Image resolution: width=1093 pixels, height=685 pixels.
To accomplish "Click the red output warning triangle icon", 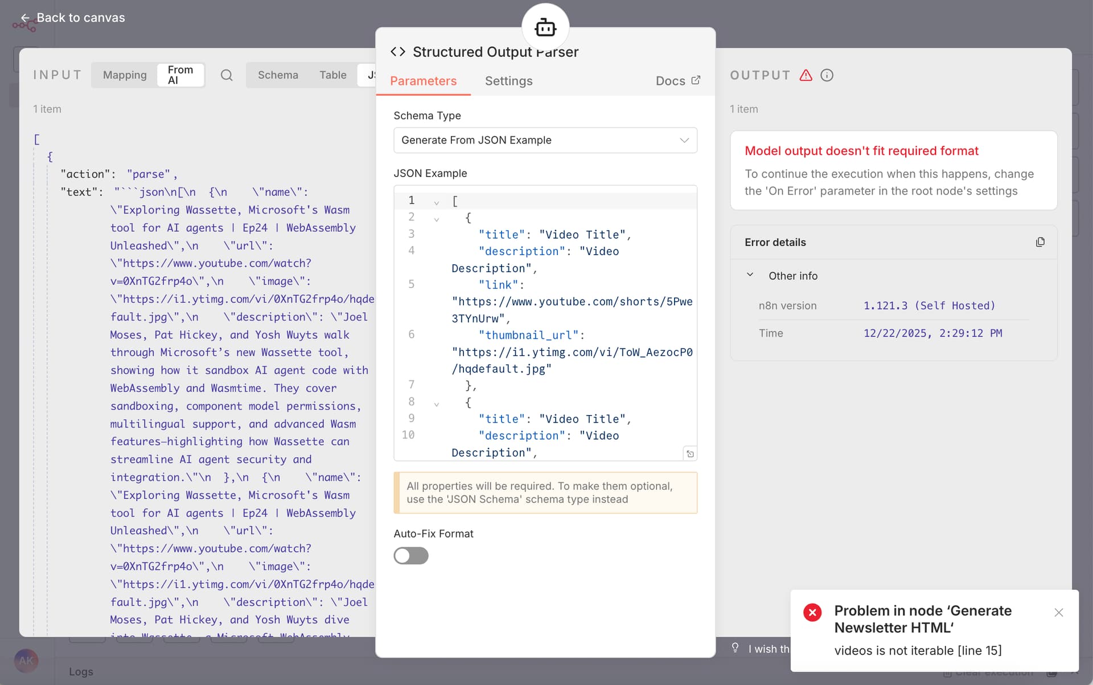I will (x=806, y=75).
